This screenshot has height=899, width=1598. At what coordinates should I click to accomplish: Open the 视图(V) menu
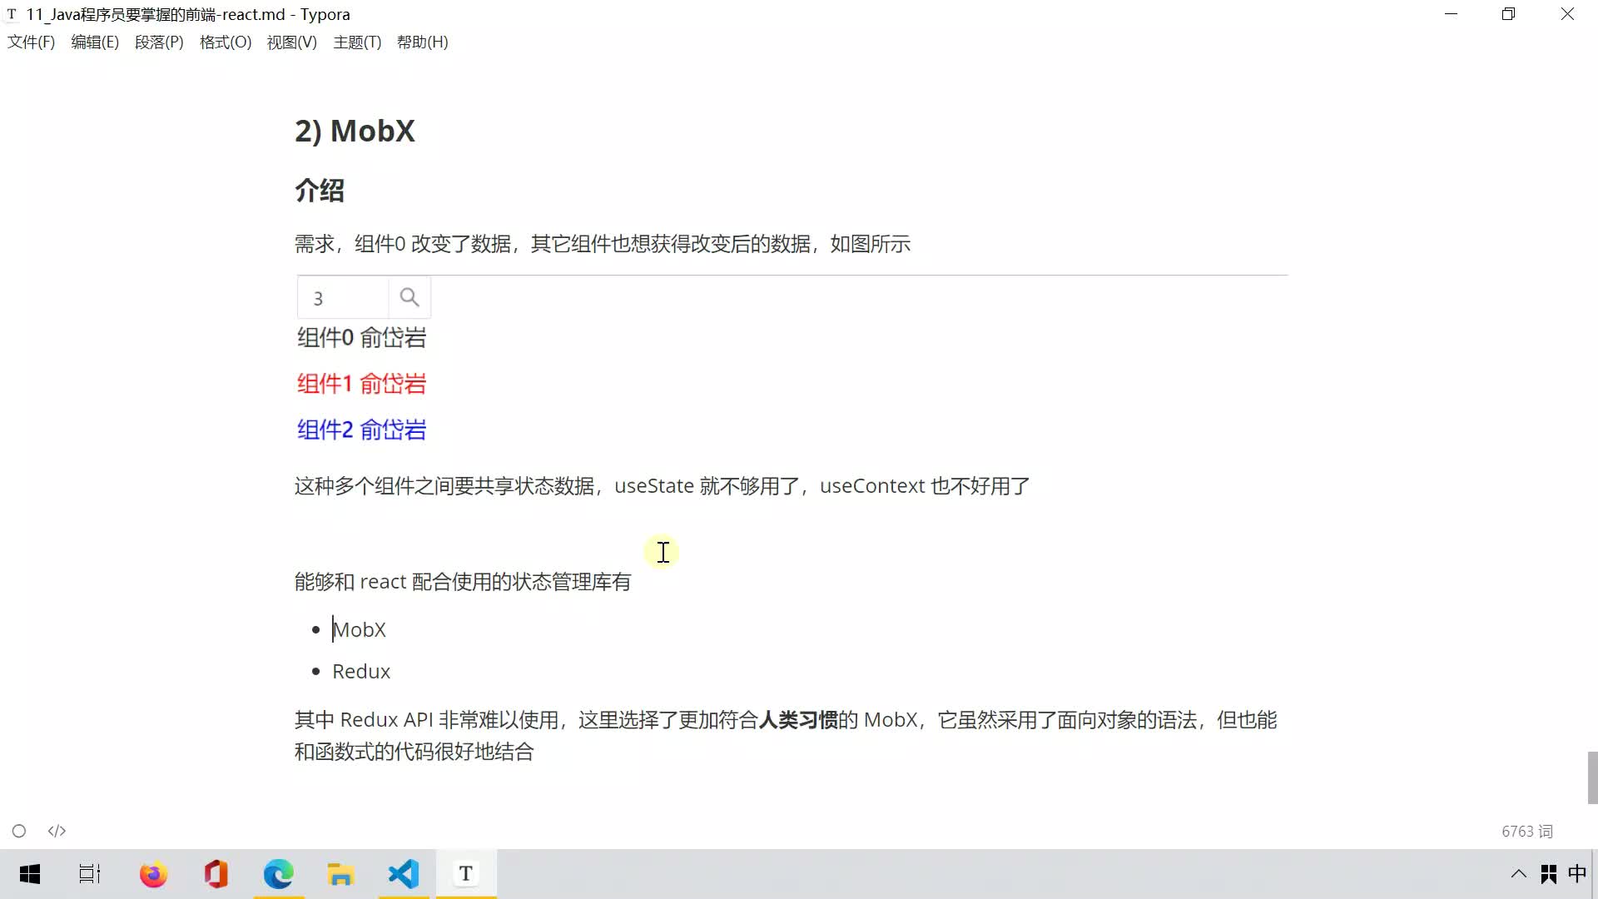(291, 42)
